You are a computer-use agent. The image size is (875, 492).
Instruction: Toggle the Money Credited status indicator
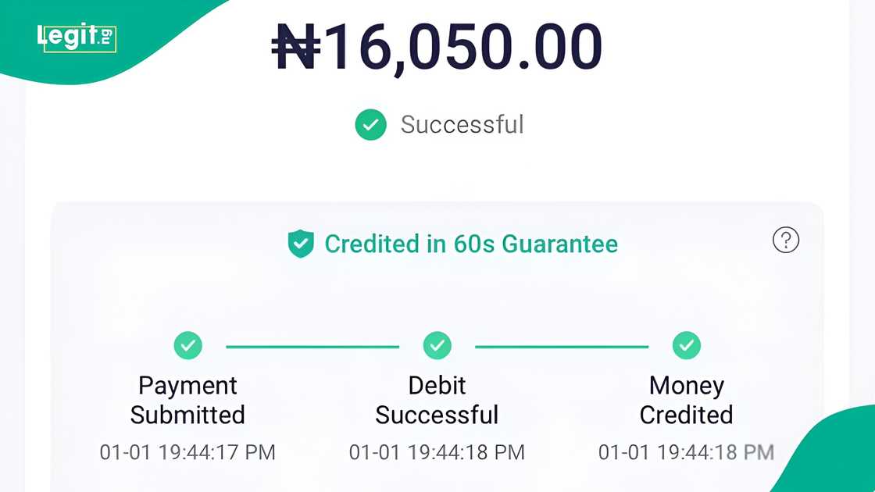point(686,345)
